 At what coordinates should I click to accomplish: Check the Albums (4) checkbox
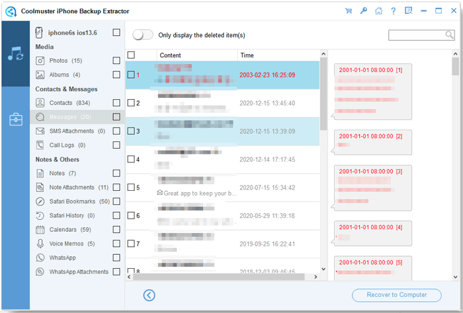(x=116, y=75)
